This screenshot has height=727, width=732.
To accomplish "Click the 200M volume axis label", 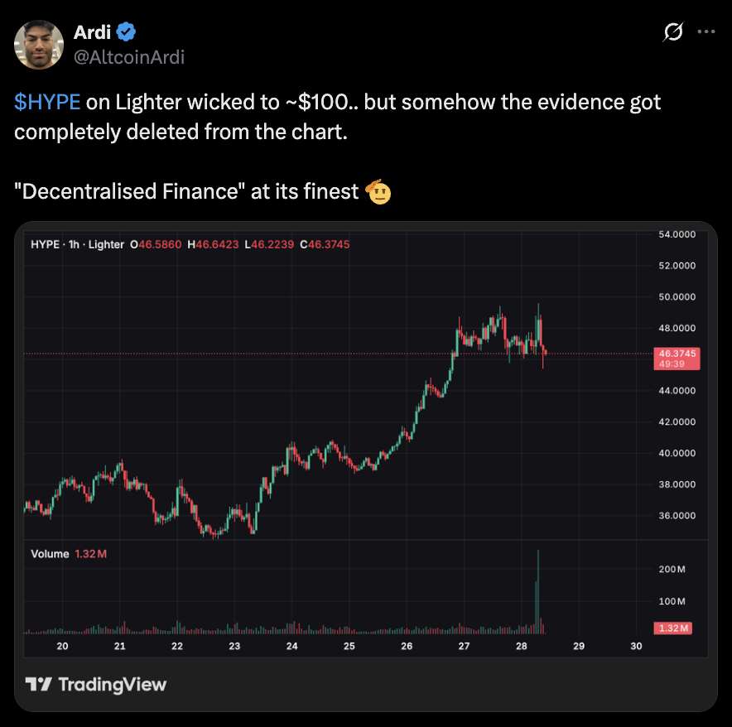I will pos(671,570).
